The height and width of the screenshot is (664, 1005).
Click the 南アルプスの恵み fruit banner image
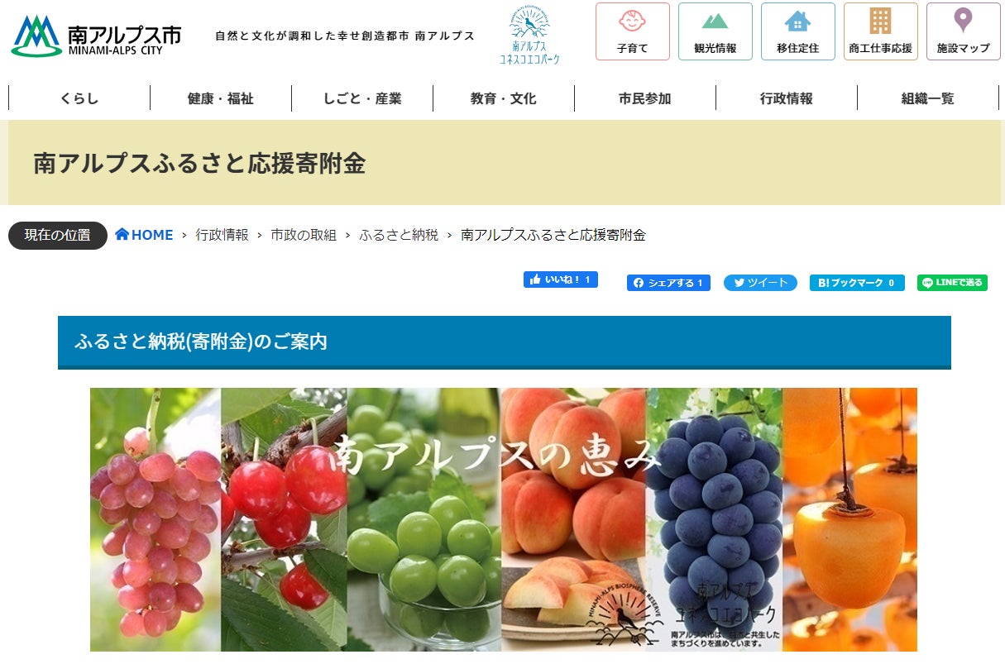[x=504, y=519]
